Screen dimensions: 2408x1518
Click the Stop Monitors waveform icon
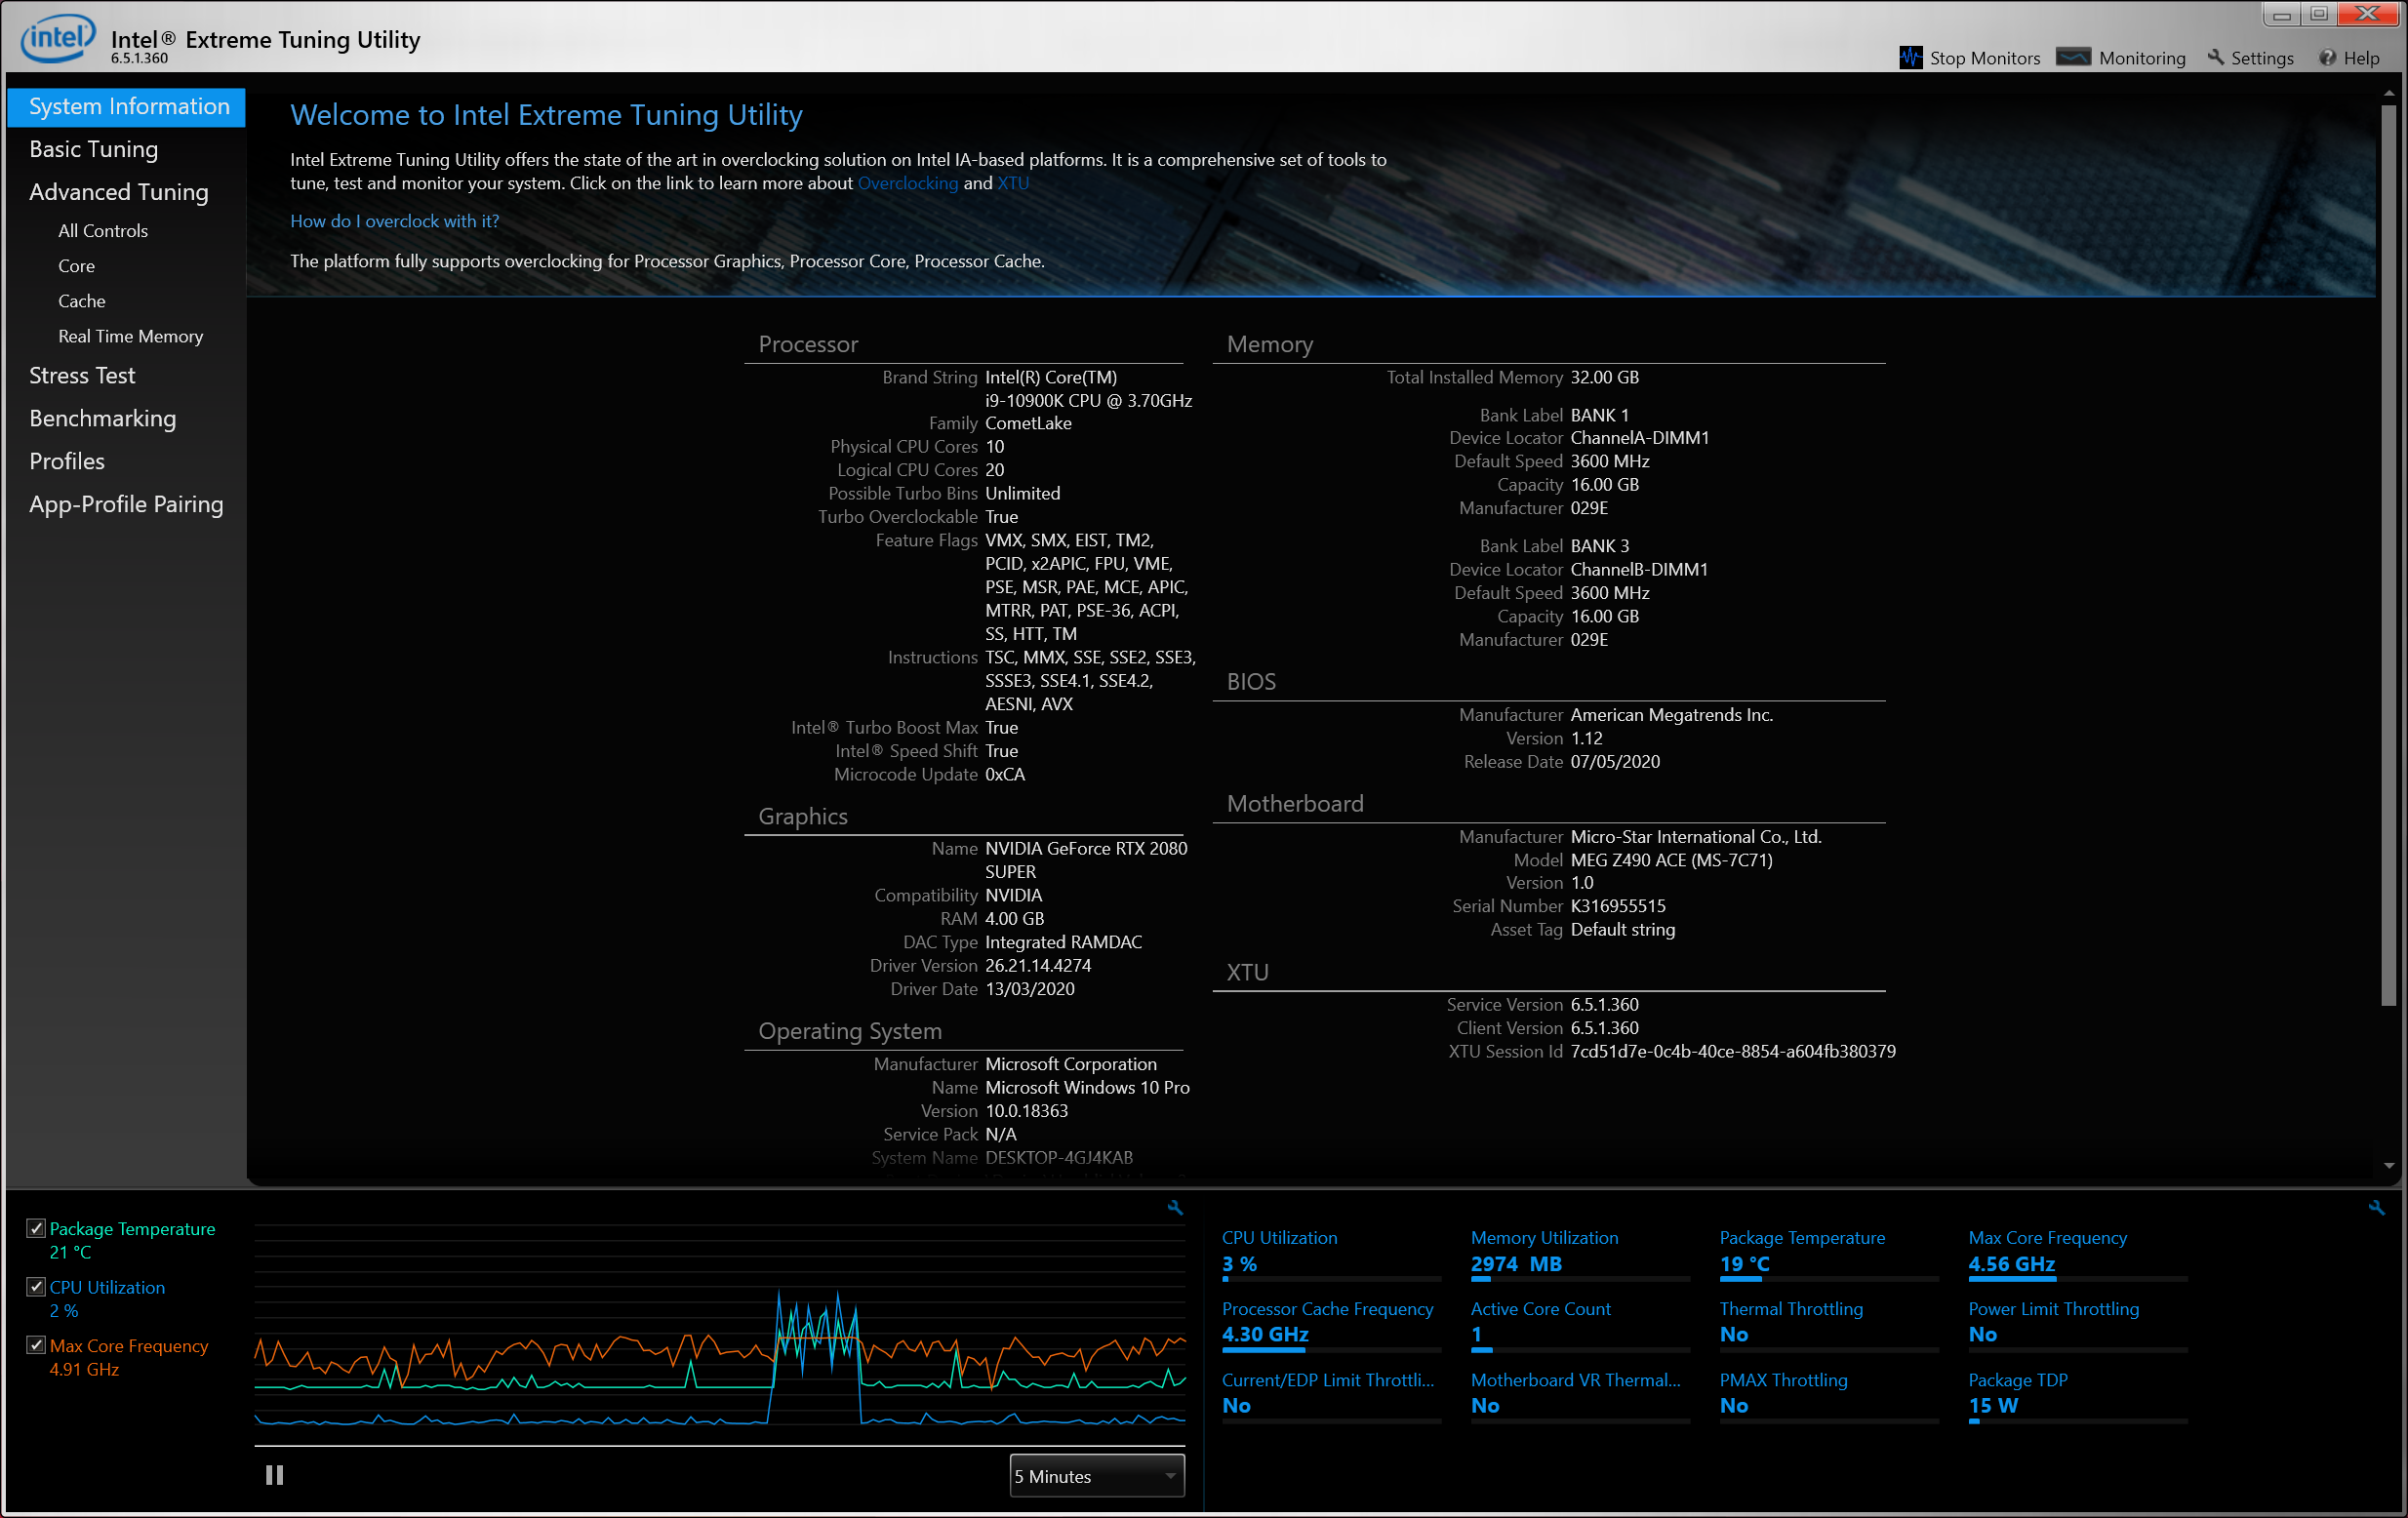[x=1910, y=58]
